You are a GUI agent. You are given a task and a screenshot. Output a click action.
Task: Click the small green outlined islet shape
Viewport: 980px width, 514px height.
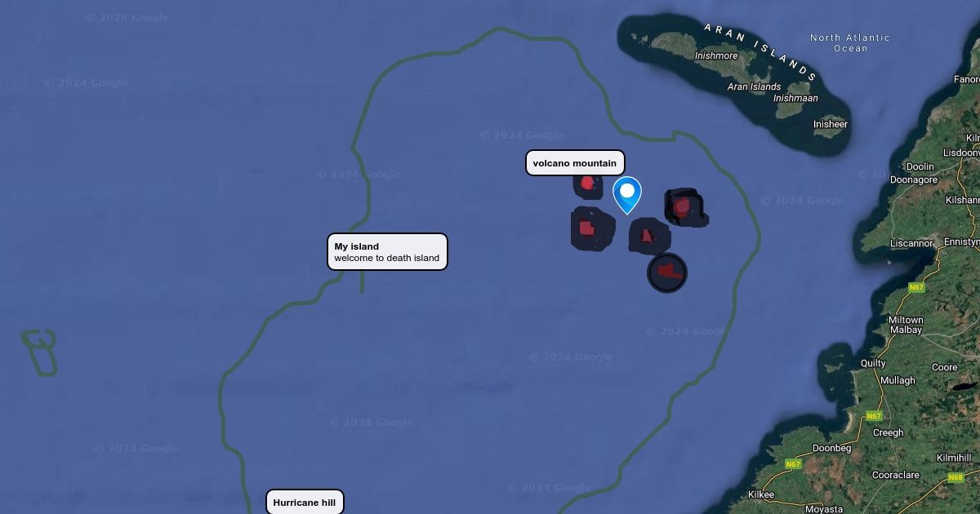pyautogui.click(x=39, y=352)
